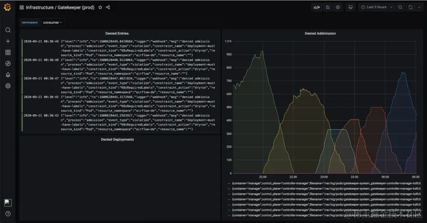This screenshot has width=427, height=223.
Task: Click the Add panel toolbar icon
Action: [316, 7]
